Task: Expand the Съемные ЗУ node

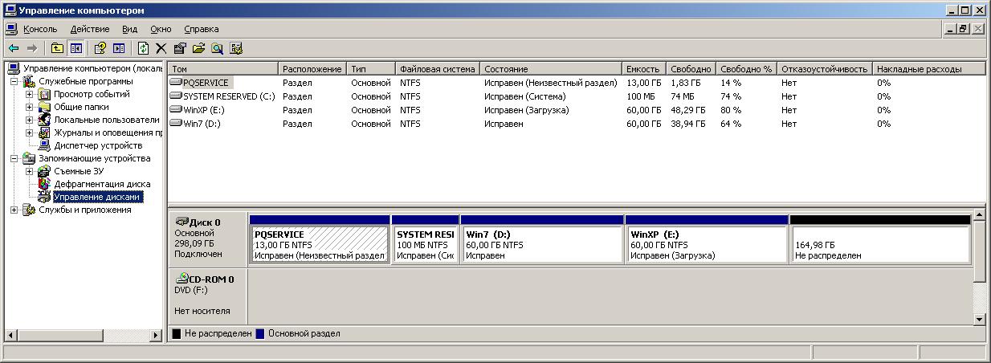Action: pyautogui.click(x=30, y=172)
